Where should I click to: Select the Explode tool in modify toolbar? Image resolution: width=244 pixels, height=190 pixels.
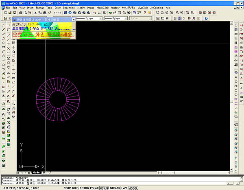point(14,96)
